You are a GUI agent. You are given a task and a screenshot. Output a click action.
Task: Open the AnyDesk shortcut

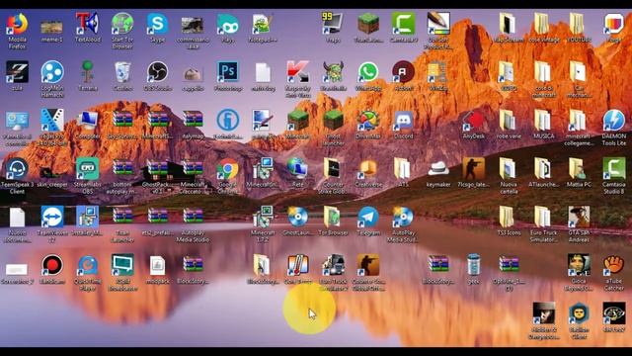coord(473,121)
